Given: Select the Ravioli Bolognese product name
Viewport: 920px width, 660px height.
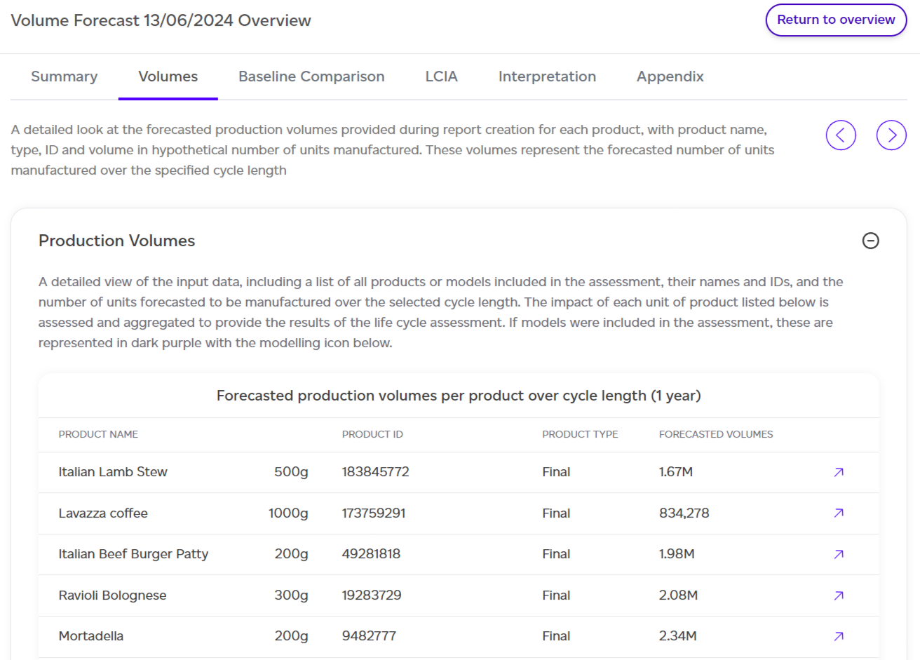Looking at the screenshot, I should (113, 595).
